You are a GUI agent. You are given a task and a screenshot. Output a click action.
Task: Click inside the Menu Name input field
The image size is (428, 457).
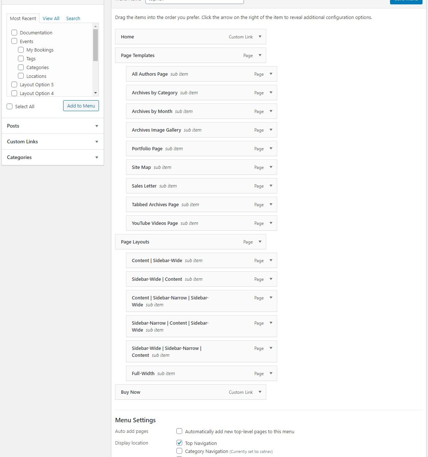(x=195, y=1)
